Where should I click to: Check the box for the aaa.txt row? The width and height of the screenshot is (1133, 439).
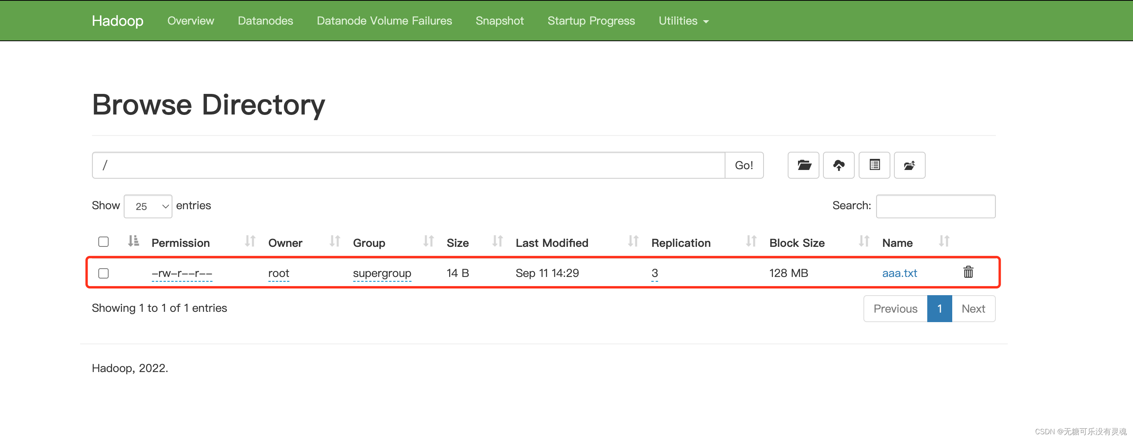point(103,273)
